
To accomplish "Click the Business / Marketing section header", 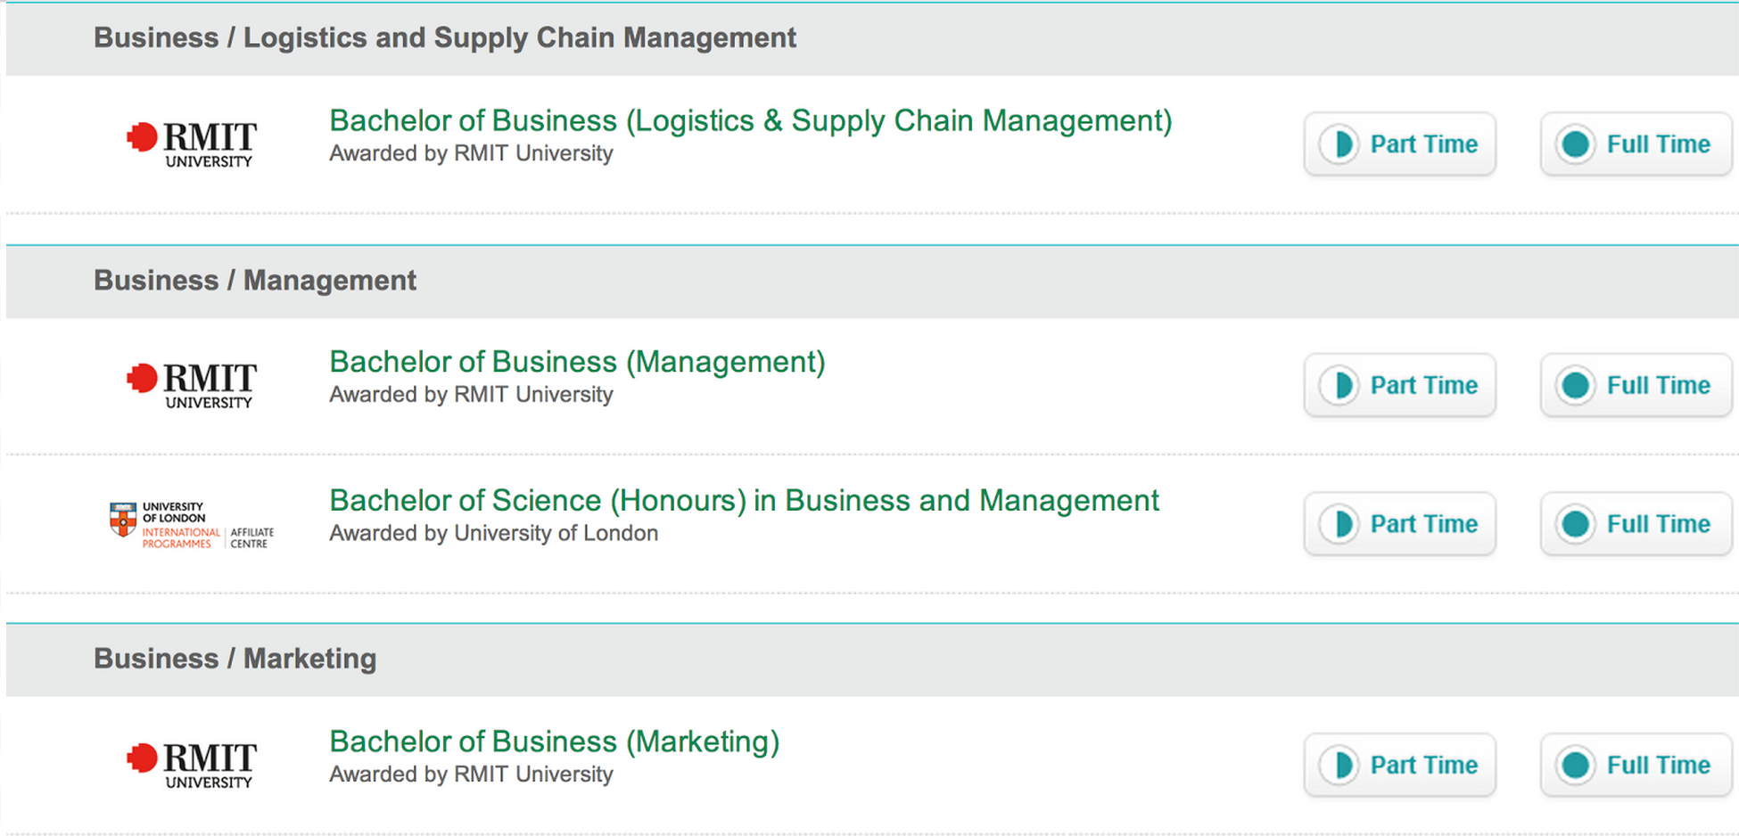I will (235, 659).
